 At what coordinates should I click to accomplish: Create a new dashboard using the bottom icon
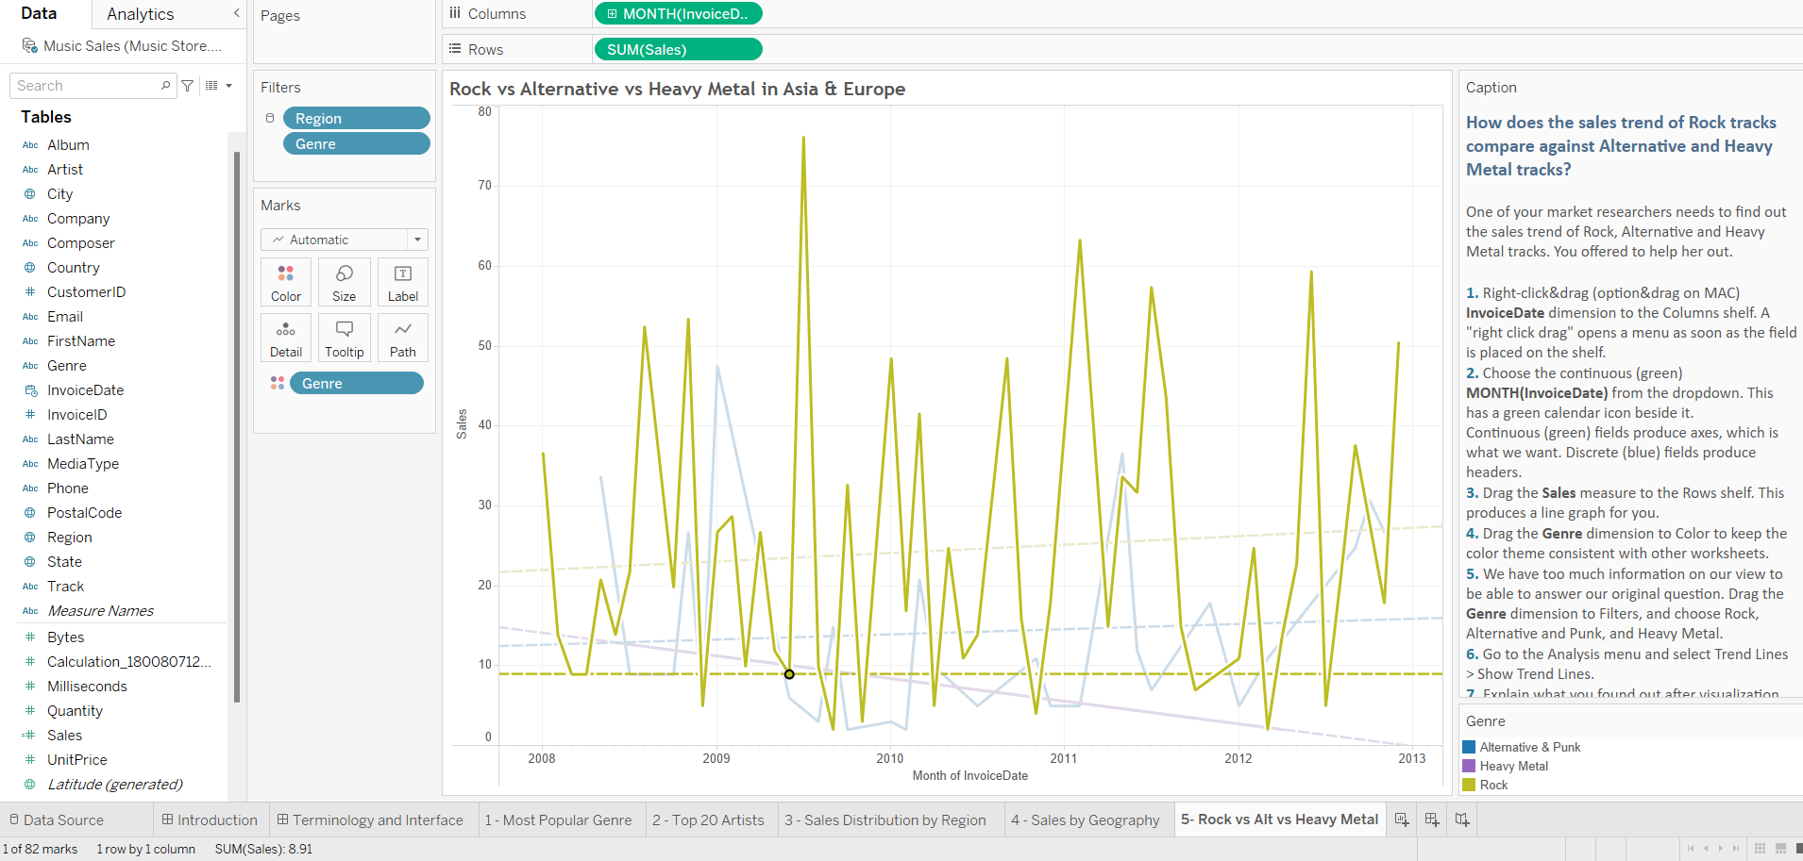point(1430,820)
